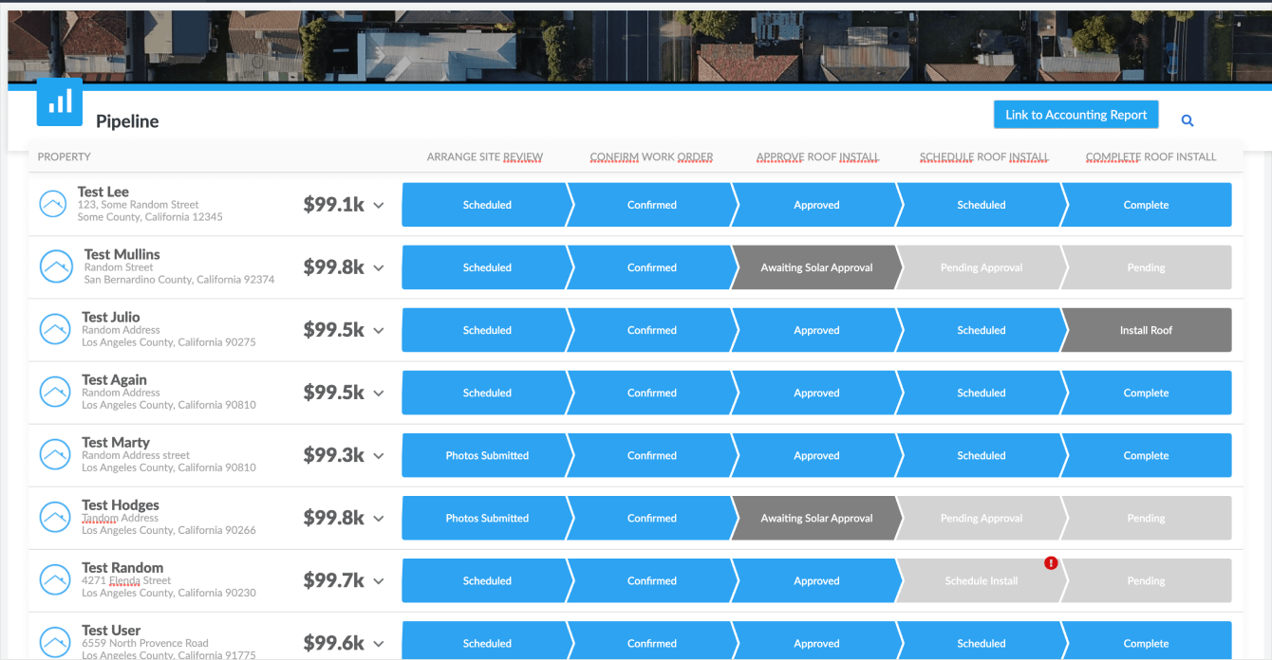1272x660 pixels.
Task: Click the Complete Roof Install column header
Action: 1150,157
